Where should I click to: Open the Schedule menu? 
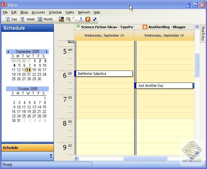pos(55,12)
